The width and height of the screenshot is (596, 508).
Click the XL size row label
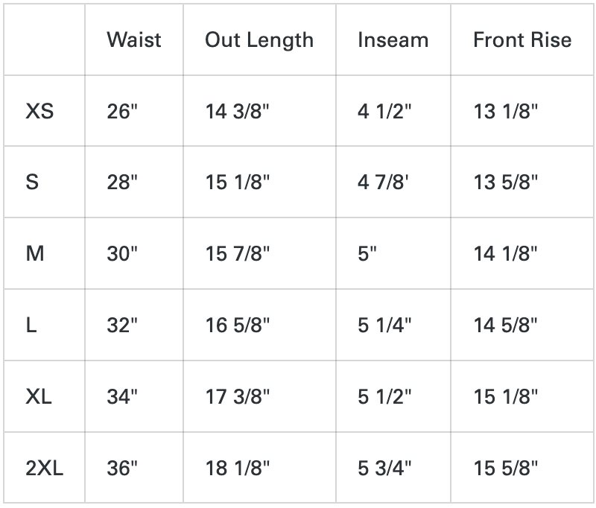[x=39, y=397]
